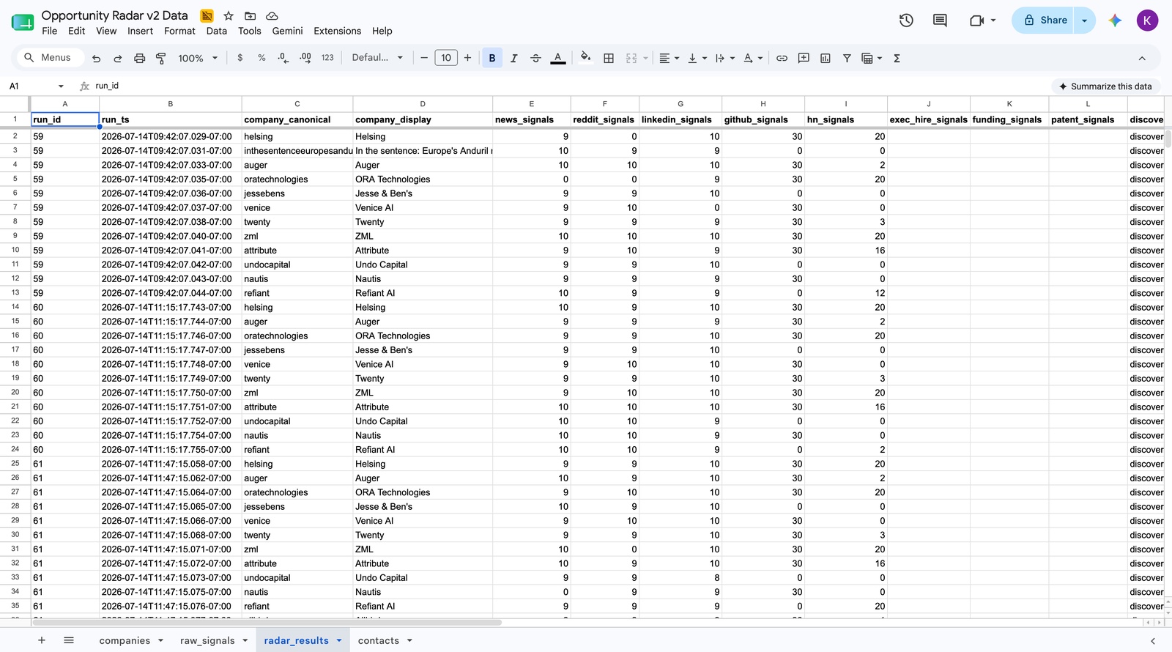Insert chart icon
Image resolution: width=1172 pixels, height=652 pixels.
(826, 58)
